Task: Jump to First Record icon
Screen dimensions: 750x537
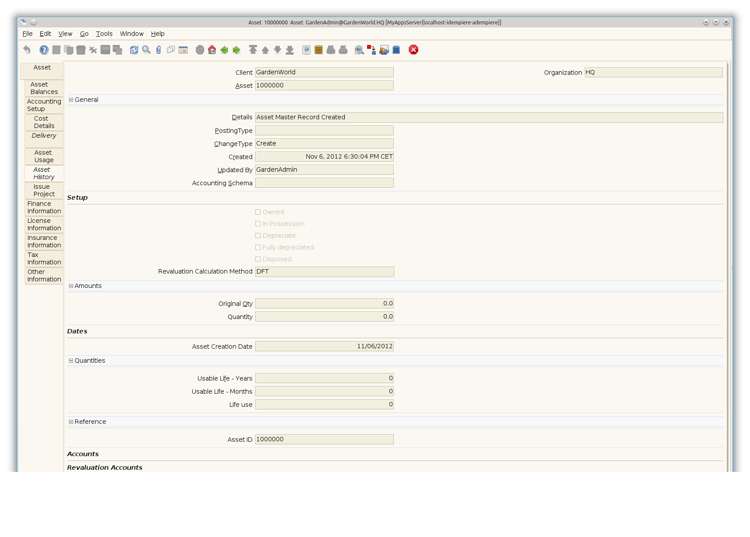Action: click(x=253, y=50)
